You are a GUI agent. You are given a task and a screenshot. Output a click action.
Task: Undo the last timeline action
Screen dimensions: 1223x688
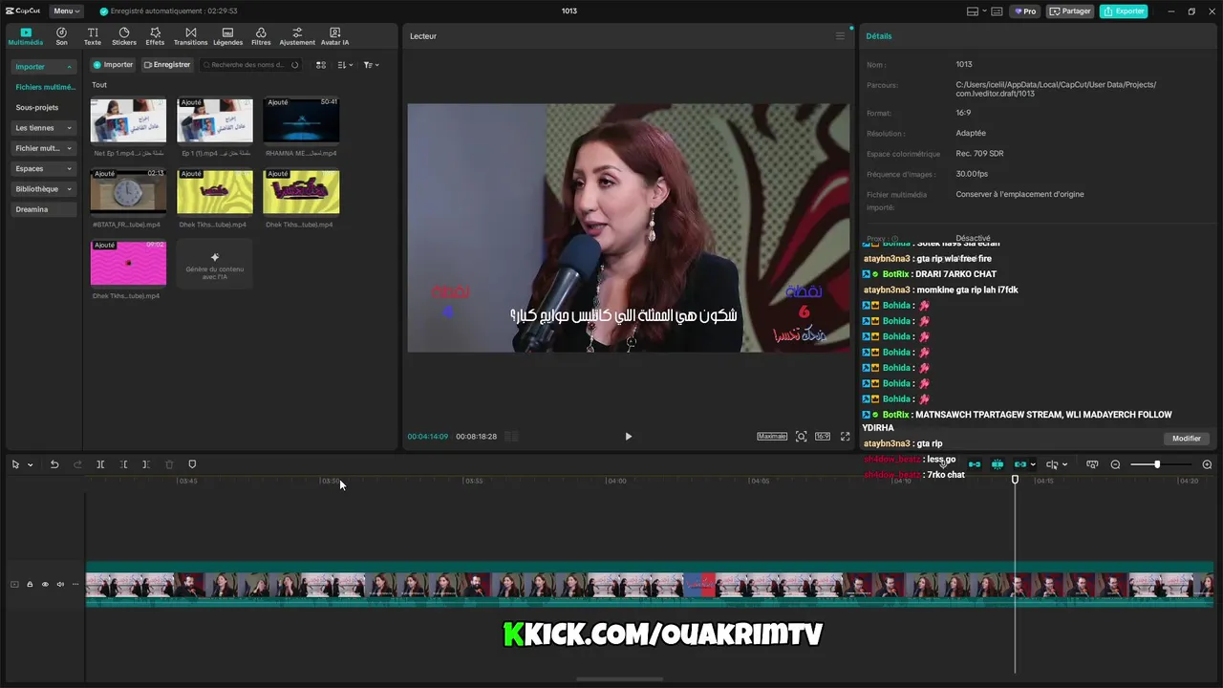(x=54, y=464)
